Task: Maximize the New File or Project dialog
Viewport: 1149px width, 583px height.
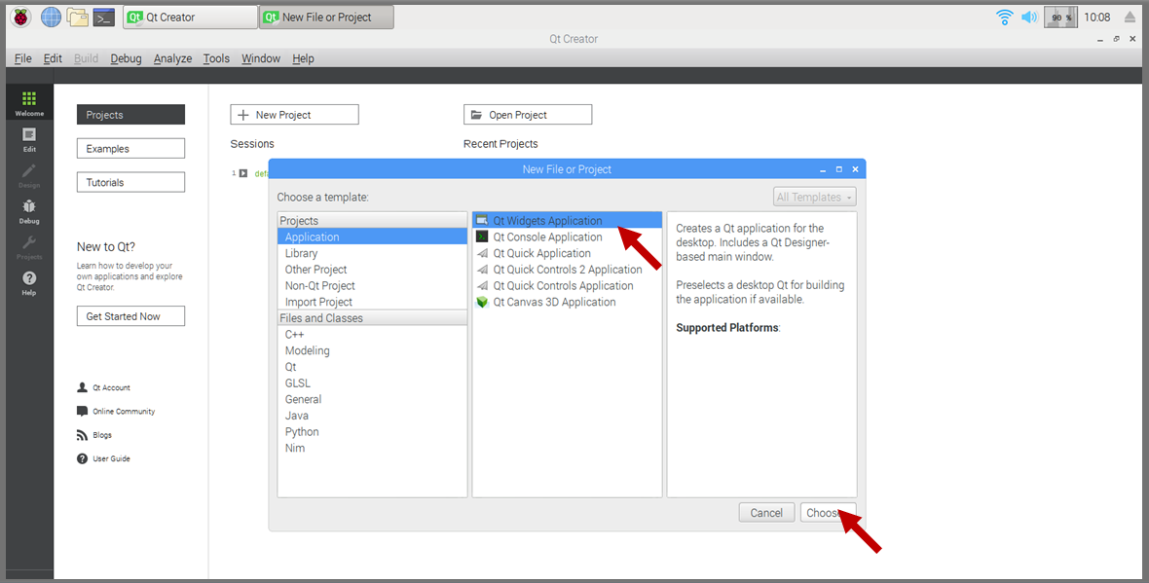Action: (839, 169)
